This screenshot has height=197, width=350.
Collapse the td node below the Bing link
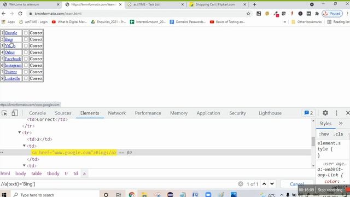(24, 165)
